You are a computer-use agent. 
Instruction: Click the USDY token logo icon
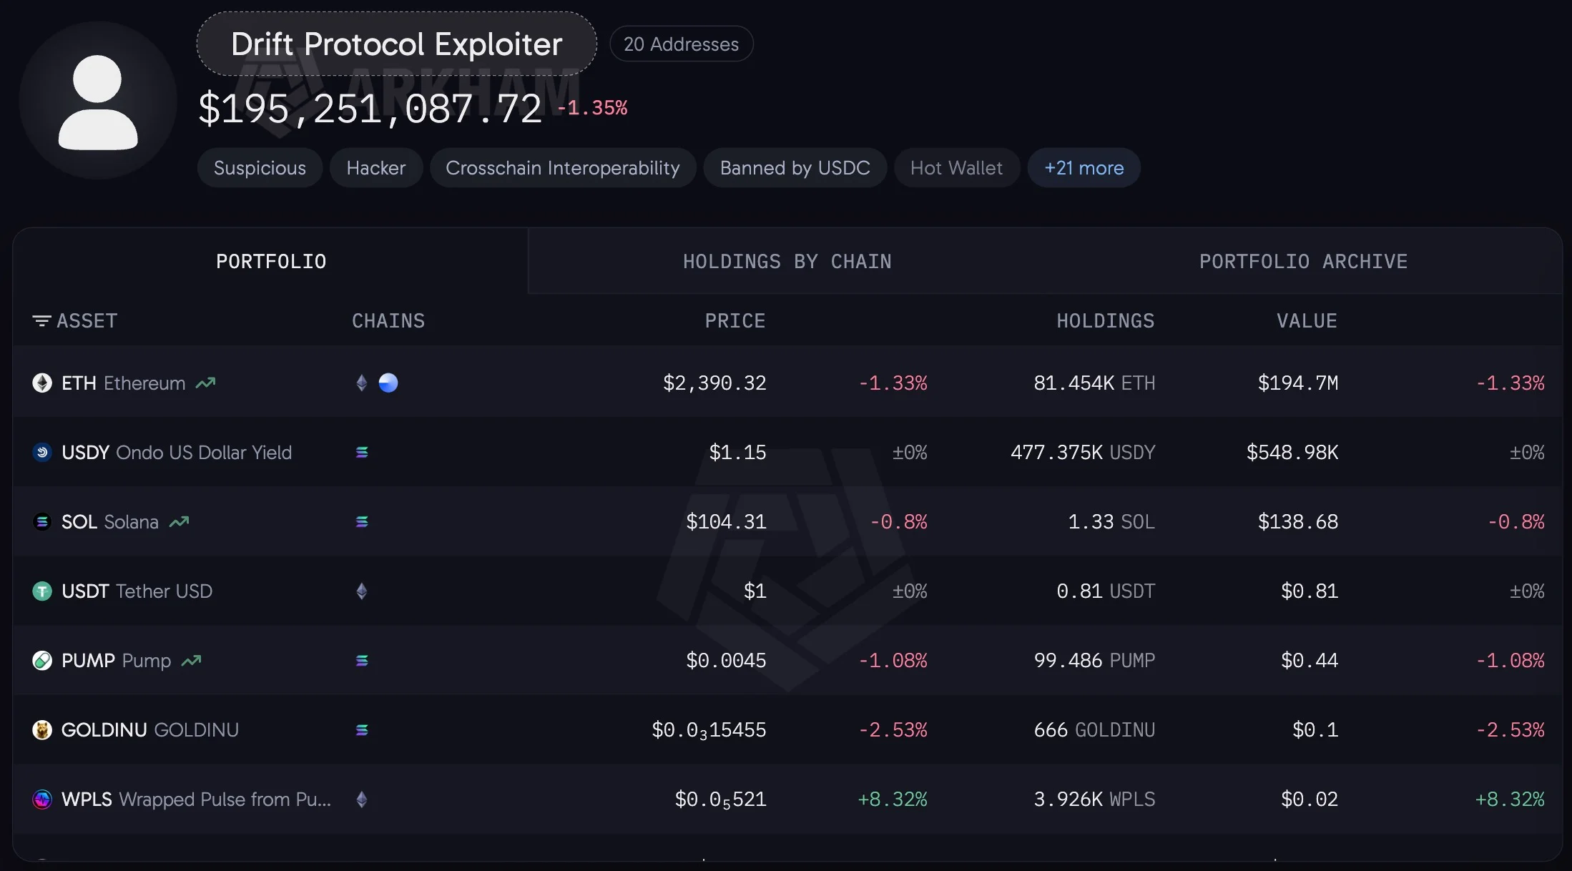(42, 453)
